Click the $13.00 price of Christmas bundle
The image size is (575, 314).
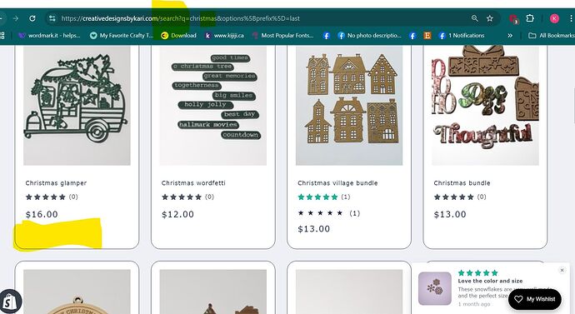450,214
